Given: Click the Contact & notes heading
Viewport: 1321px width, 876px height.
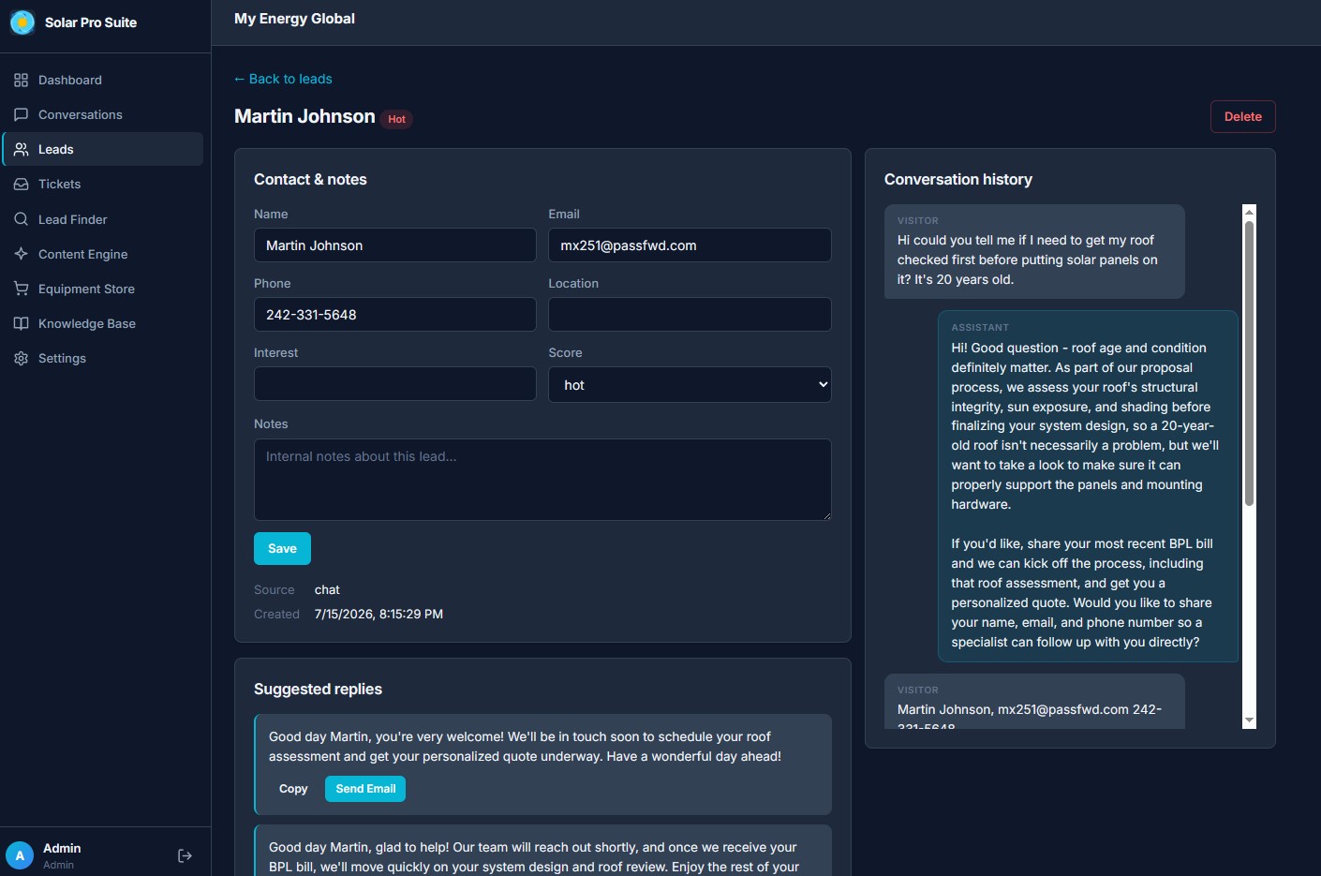Looking at the screenshot, I should pos(310,179).
